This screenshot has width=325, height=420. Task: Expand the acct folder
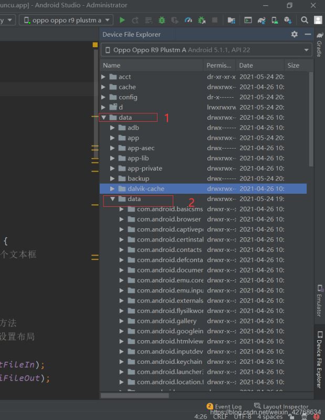[x=103, y=77]
